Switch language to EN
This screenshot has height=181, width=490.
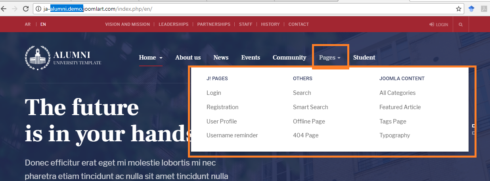[x=43, y=24]
